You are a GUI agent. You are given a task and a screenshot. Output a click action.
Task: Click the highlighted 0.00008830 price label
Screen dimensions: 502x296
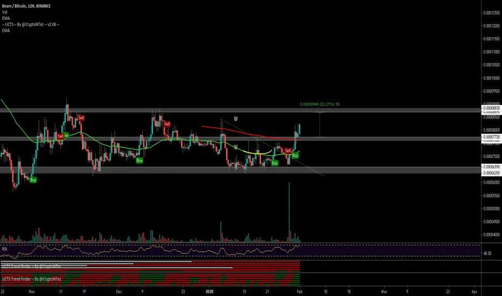click(491, 108)
